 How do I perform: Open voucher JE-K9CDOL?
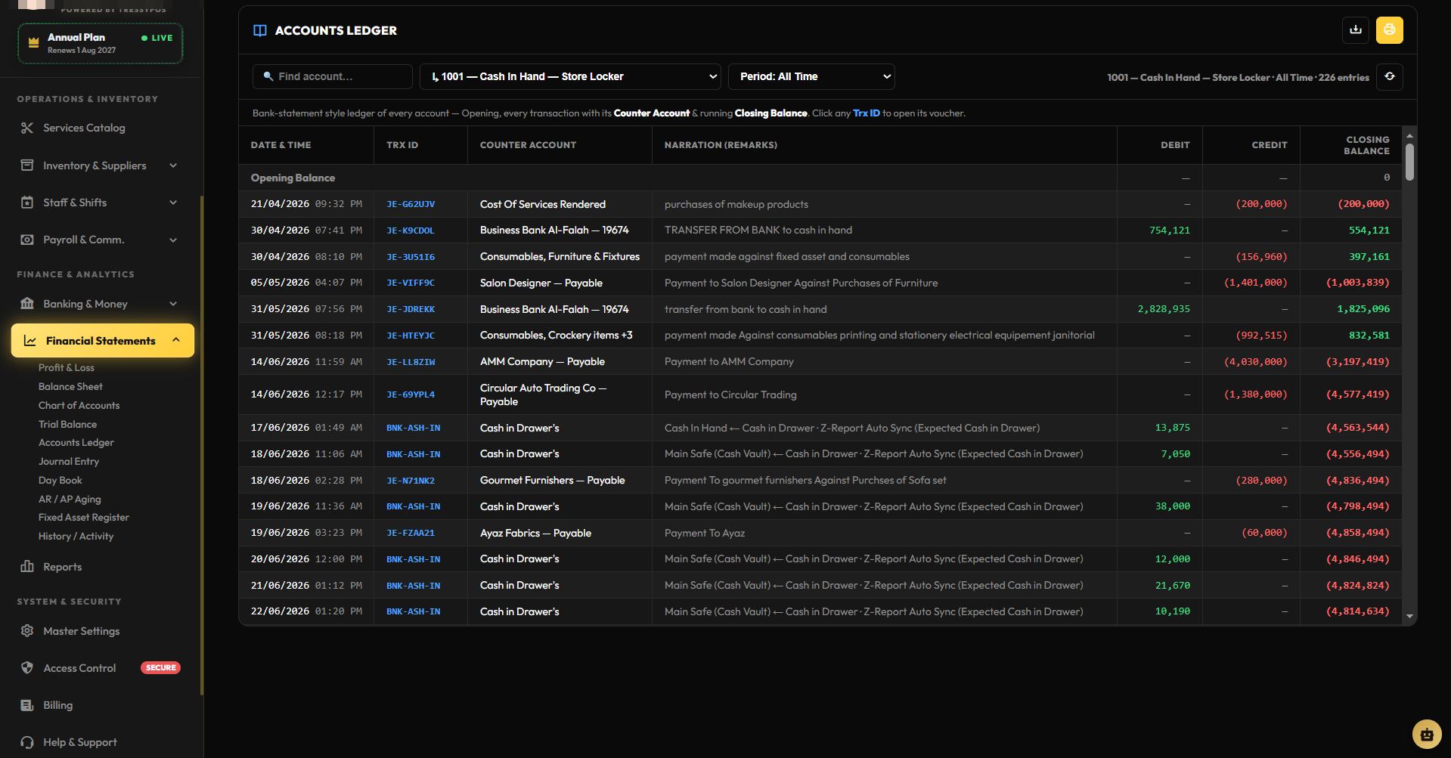pos(411,230)
